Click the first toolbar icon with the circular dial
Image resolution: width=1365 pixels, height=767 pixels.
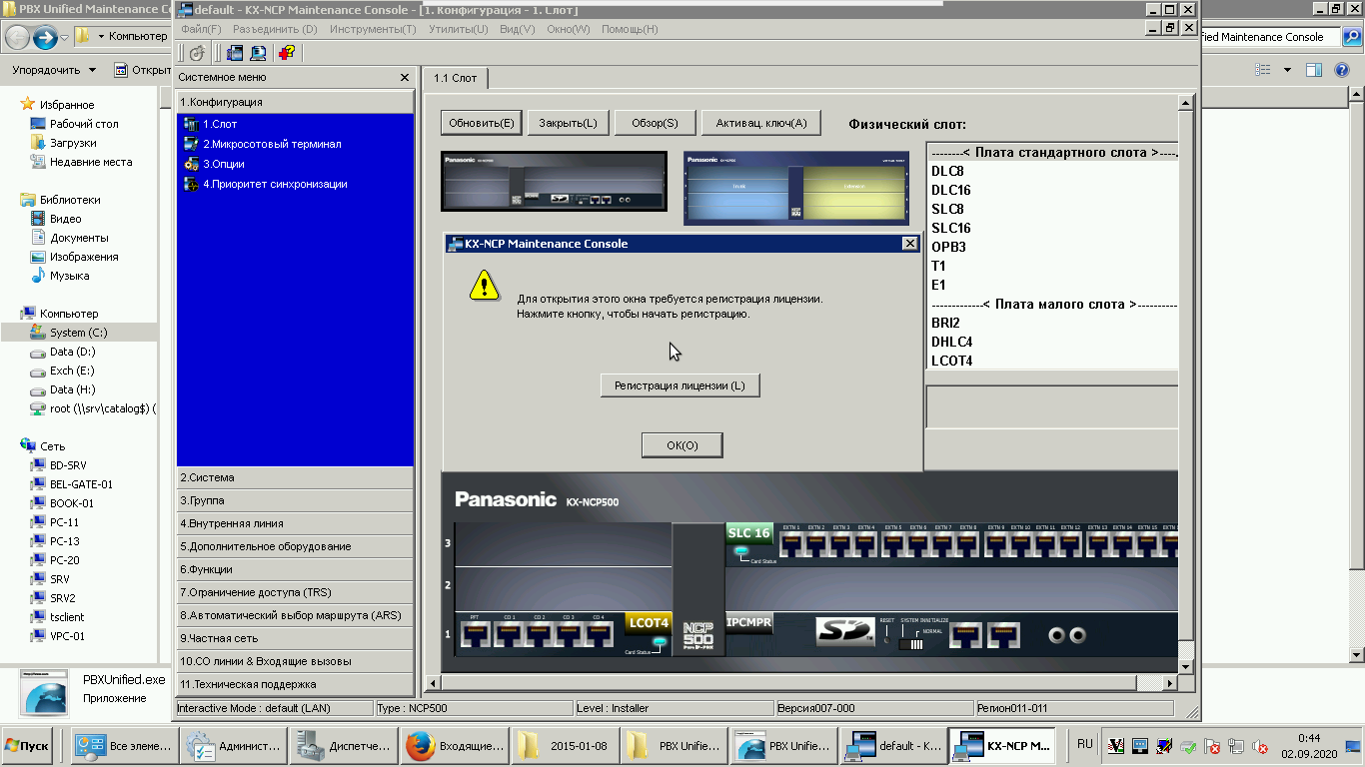(x=197, y=53)
